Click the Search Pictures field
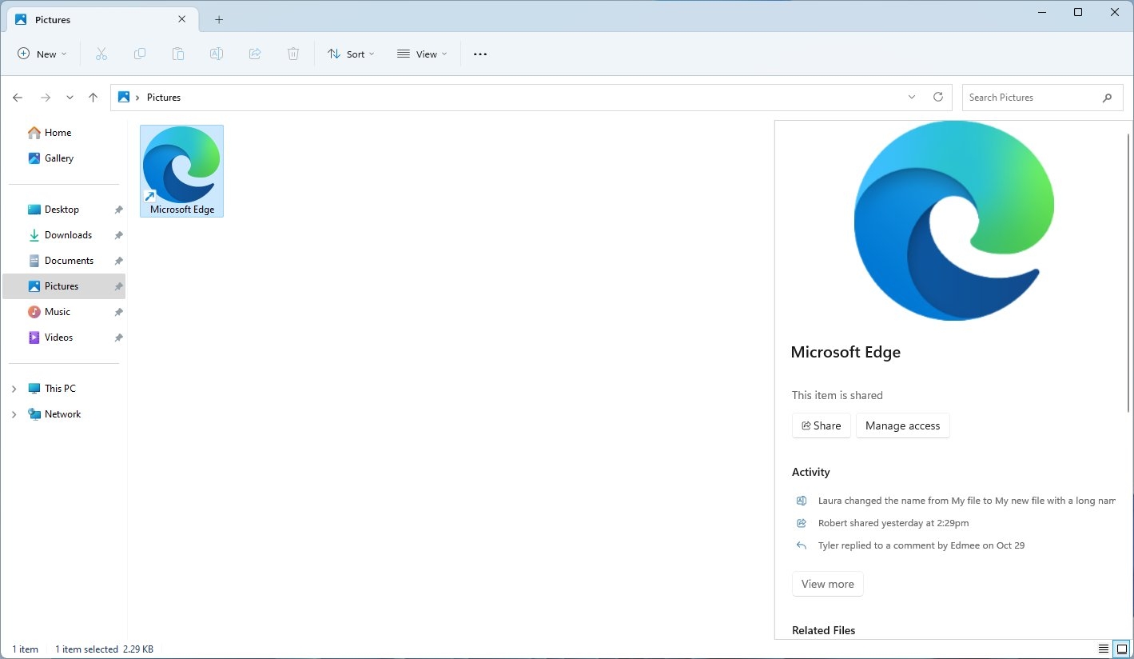 [1041, 98]
